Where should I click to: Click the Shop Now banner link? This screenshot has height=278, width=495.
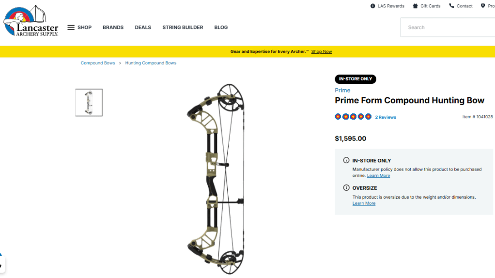coord(322,51)
